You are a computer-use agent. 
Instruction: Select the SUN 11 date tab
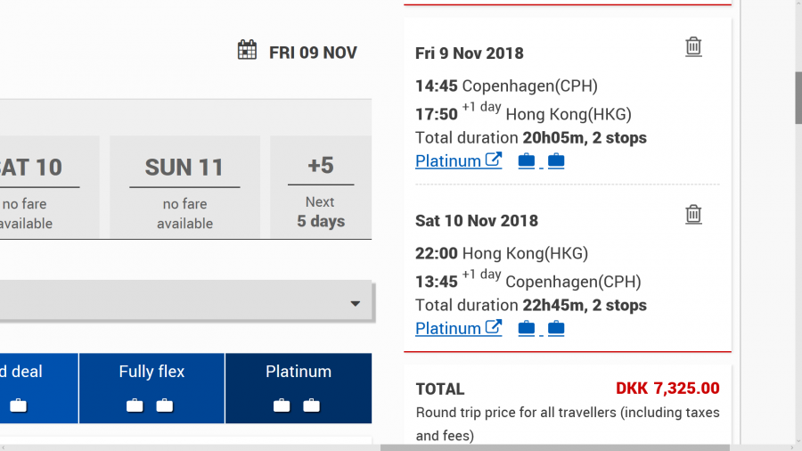click(x=184, y=187)
